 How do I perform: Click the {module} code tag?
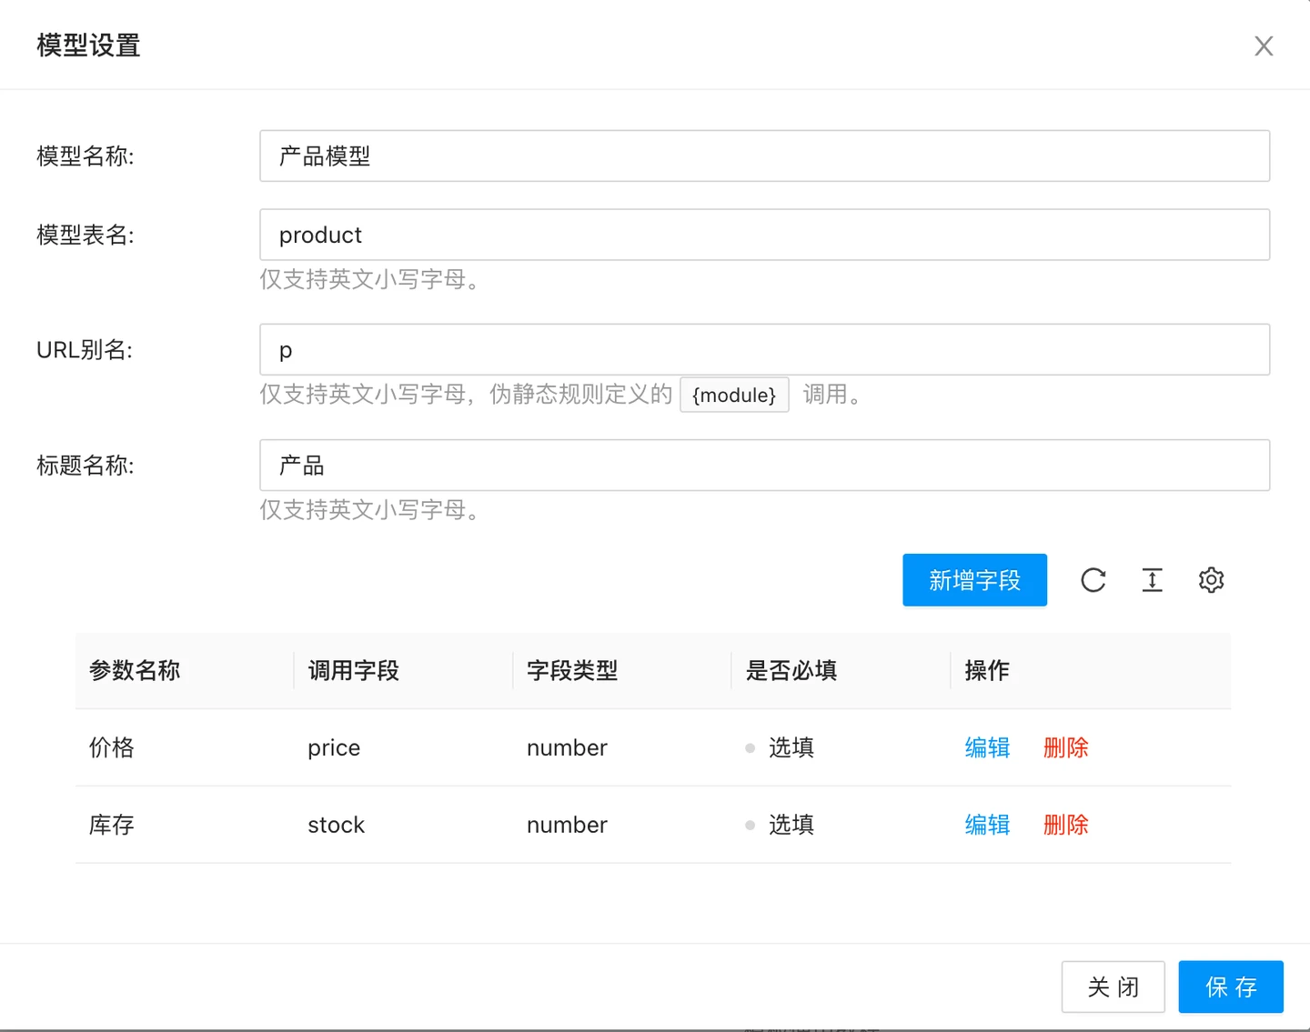[x=734, y=396]
